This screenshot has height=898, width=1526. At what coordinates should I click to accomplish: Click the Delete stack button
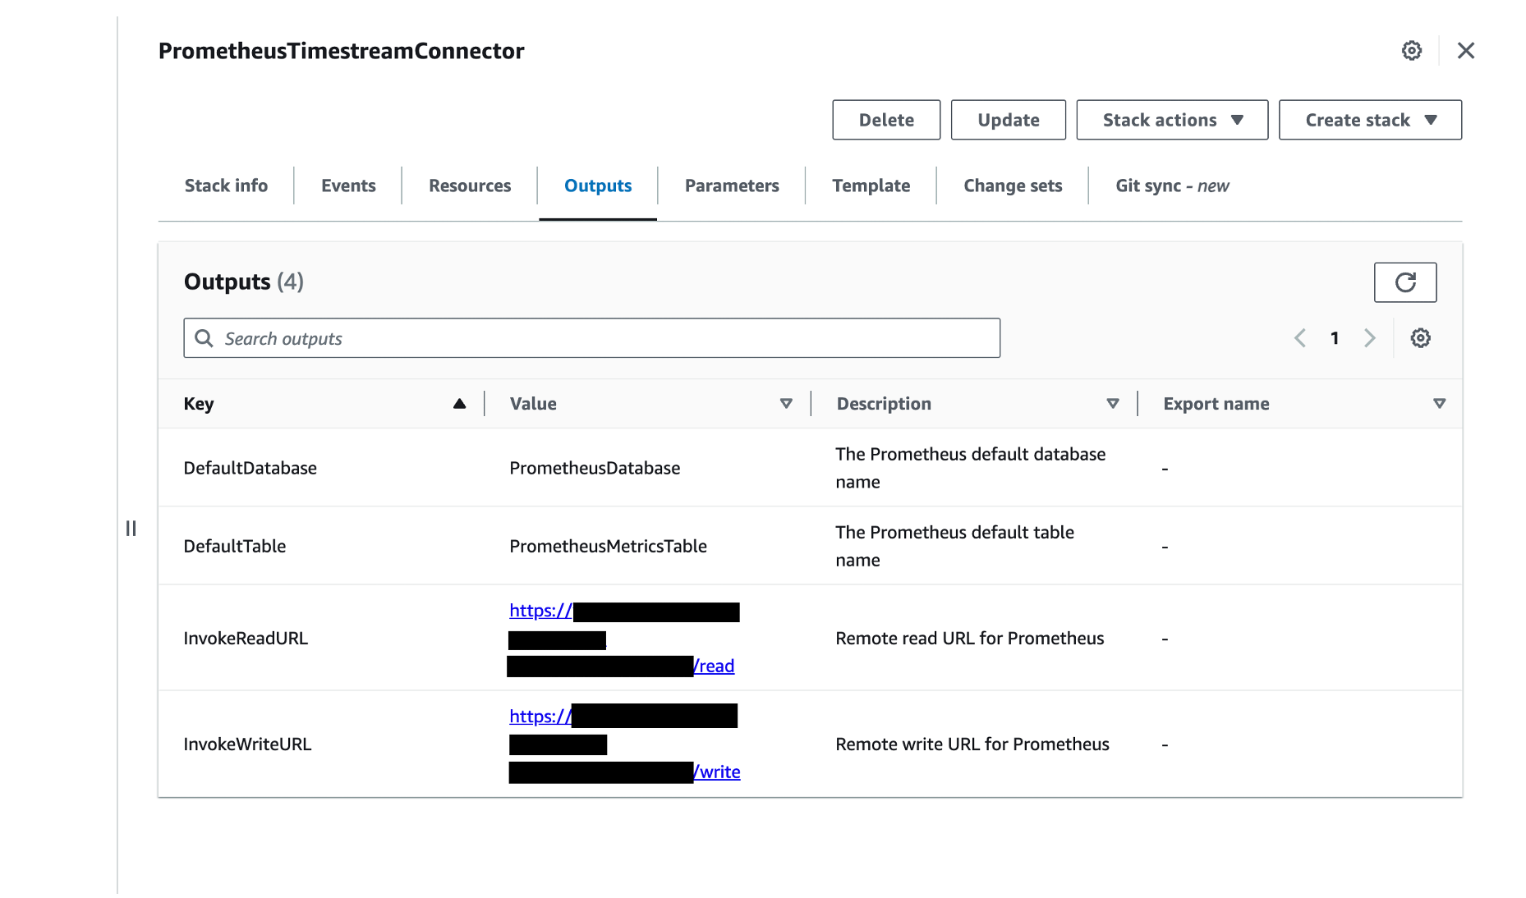(x=886, y=120)
